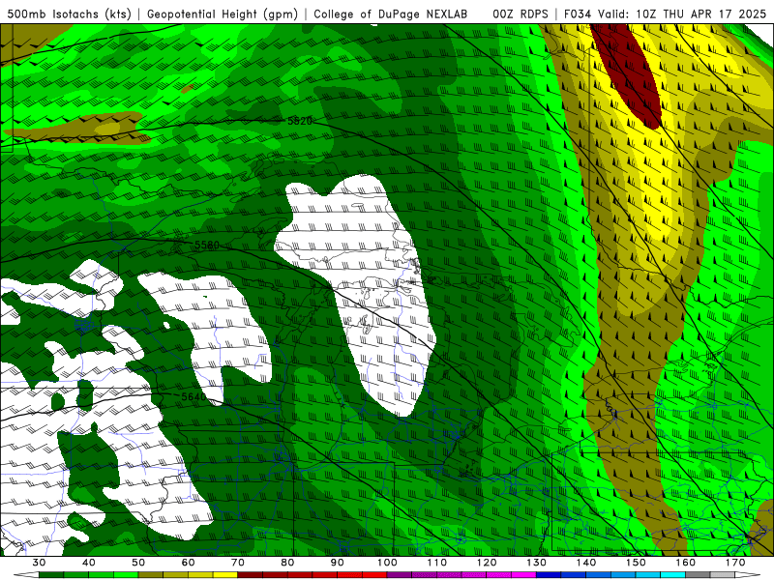Select the maroon 70-75 kt legend swatch
Screen dimensions: 774x580
251,575
